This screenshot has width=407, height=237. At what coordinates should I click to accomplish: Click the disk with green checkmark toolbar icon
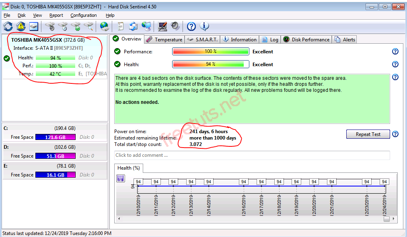(76, 26)
